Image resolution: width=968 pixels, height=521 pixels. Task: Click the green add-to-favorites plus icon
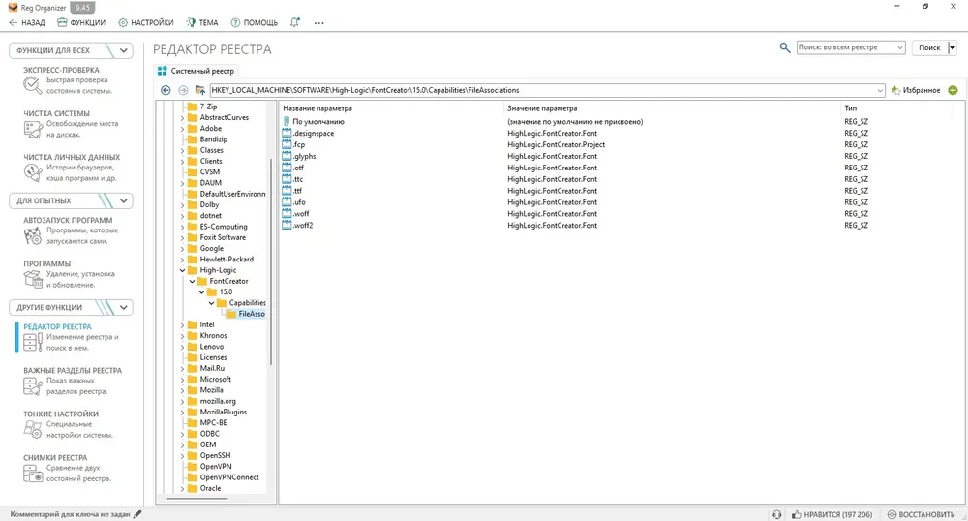953,90
